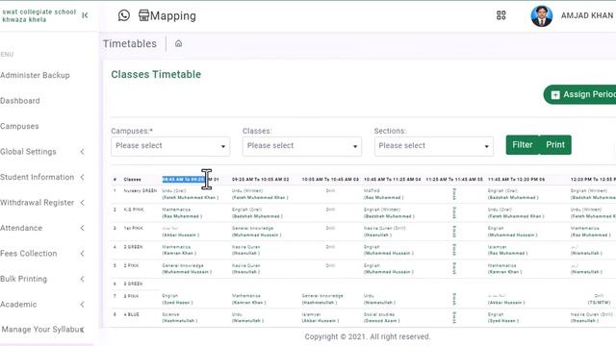616x346 pixels.
Task: Click the 10:05 AM To 10:45 AM column header
Action: (330, 180)
